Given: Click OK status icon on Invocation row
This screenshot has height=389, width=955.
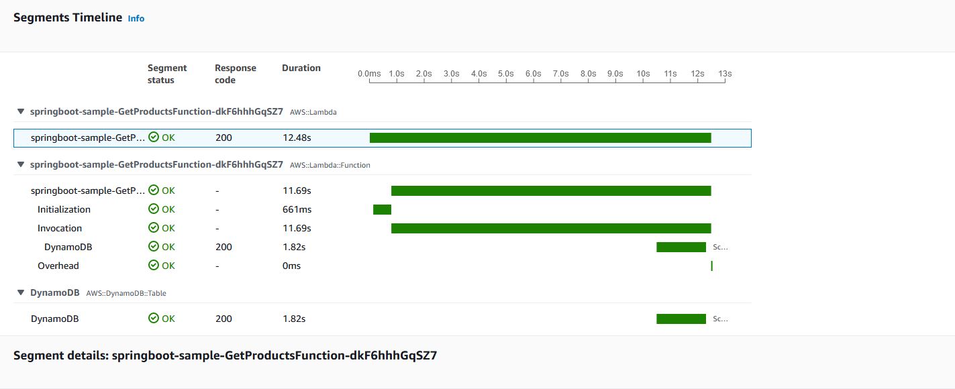Looking at the screenshot, I should point(154,228).
